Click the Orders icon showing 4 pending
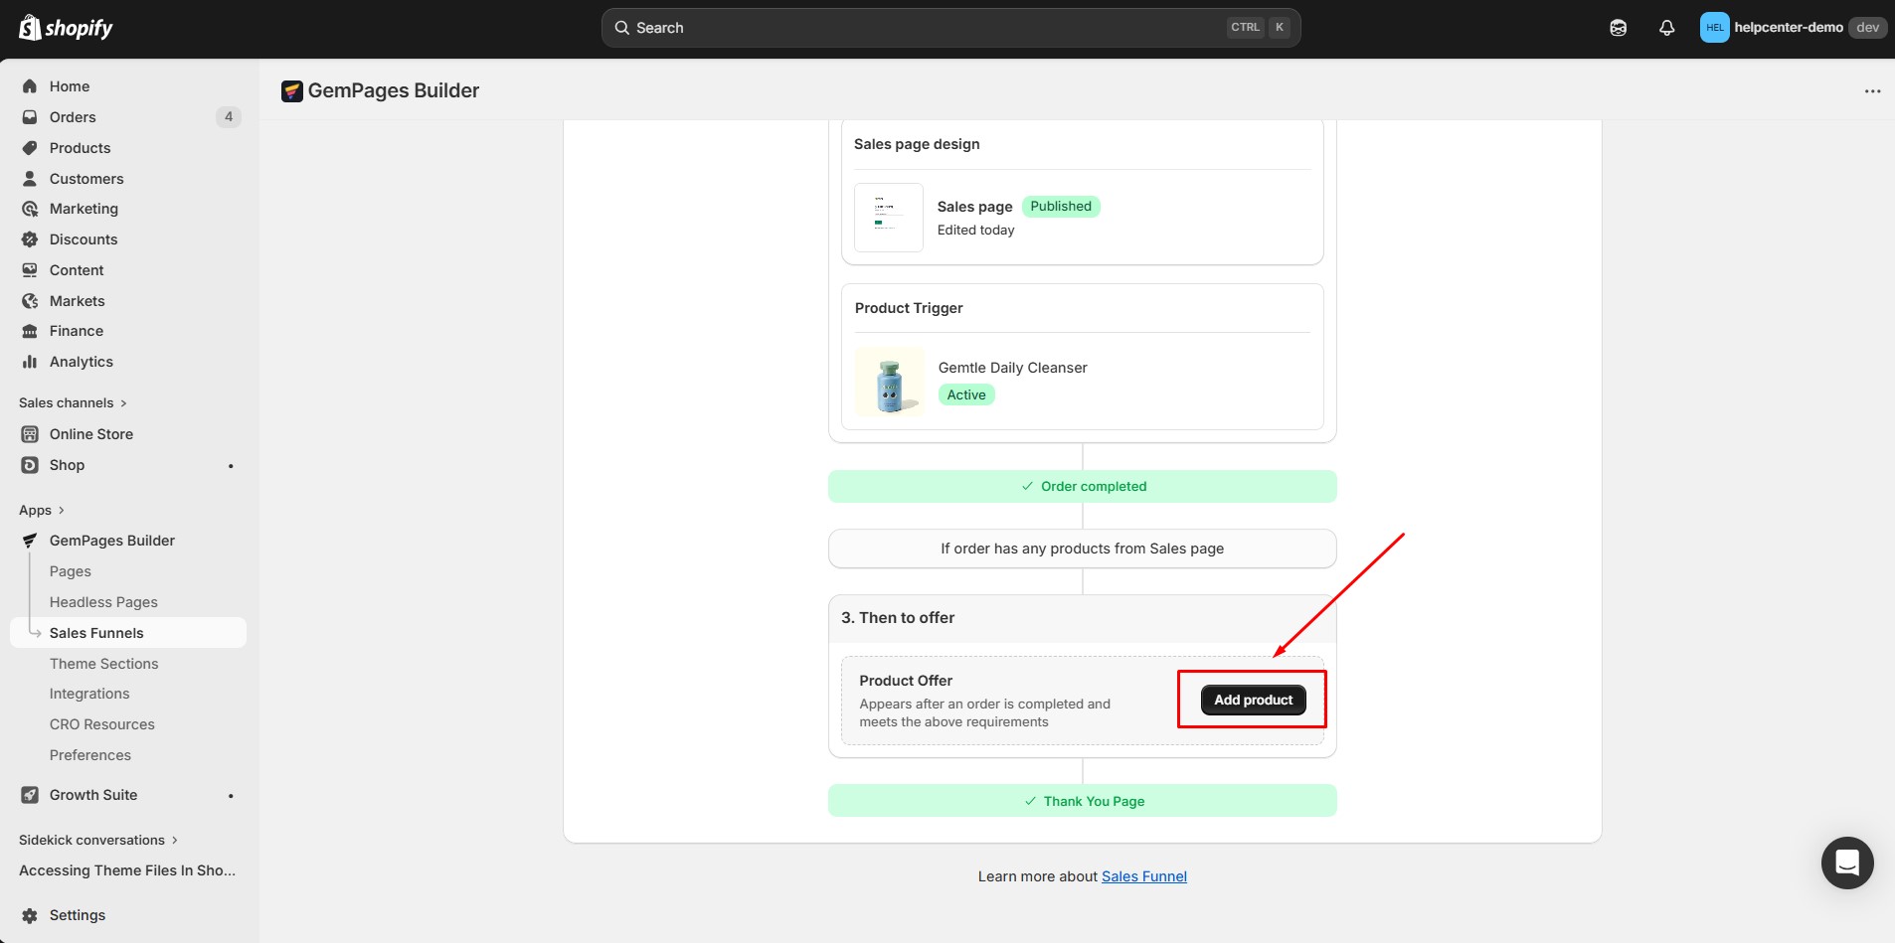 point(30,116)
